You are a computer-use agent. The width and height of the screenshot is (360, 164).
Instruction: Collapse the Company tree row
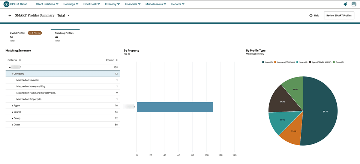click(x=13, y=74)
